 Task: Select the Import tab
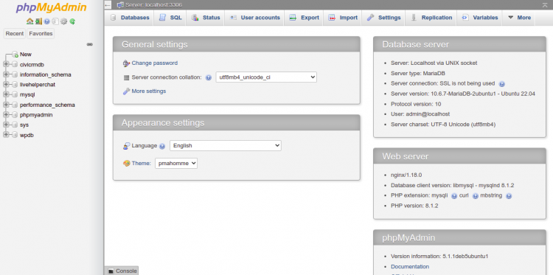tap(343, 18)
